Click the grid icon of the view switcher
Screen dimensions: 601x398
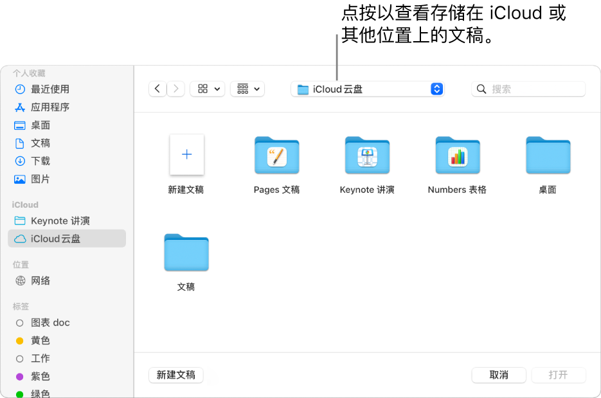pyautogui.click(x=202, y=89)
